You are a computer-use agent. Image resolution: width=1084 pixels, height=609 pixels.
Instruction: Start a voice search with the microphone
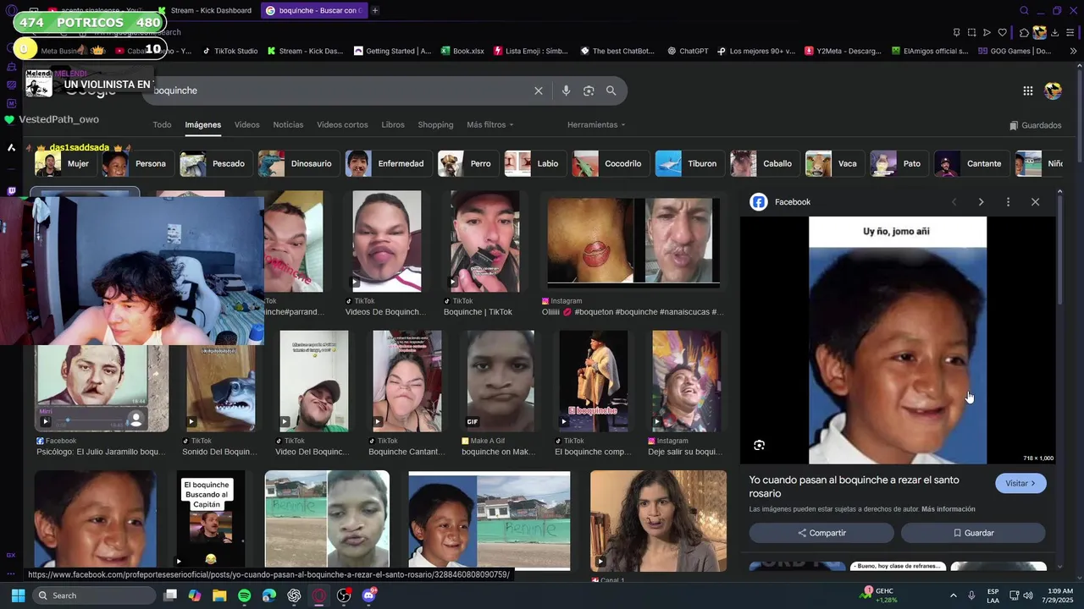[x=566, y=91]
